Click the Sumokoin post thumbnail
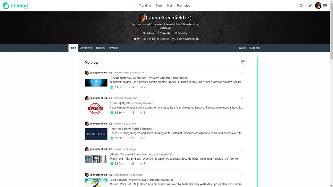Screen dimensions: 333x187 point(96,83)
